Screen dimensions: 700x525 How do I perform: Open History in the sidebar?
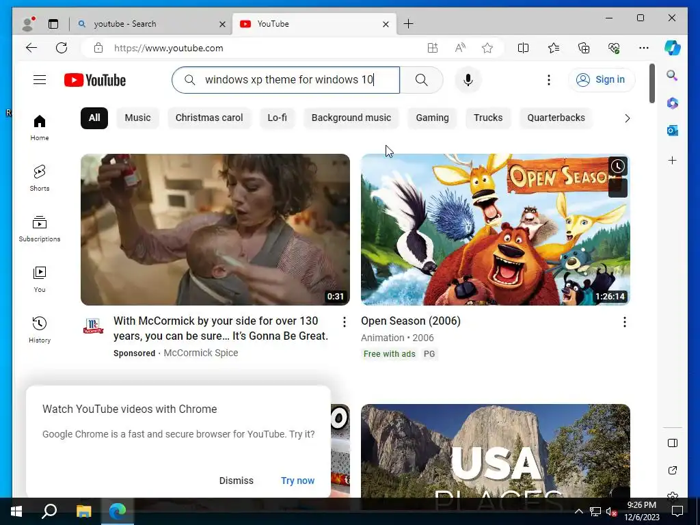[x=40, y=330]
